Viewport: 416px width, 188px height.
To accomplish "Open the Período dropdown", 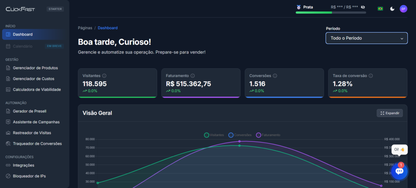I will [x=366, y=38].
